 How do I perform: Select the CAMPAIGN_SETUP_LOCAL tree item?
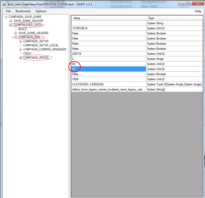click(41, 45)
